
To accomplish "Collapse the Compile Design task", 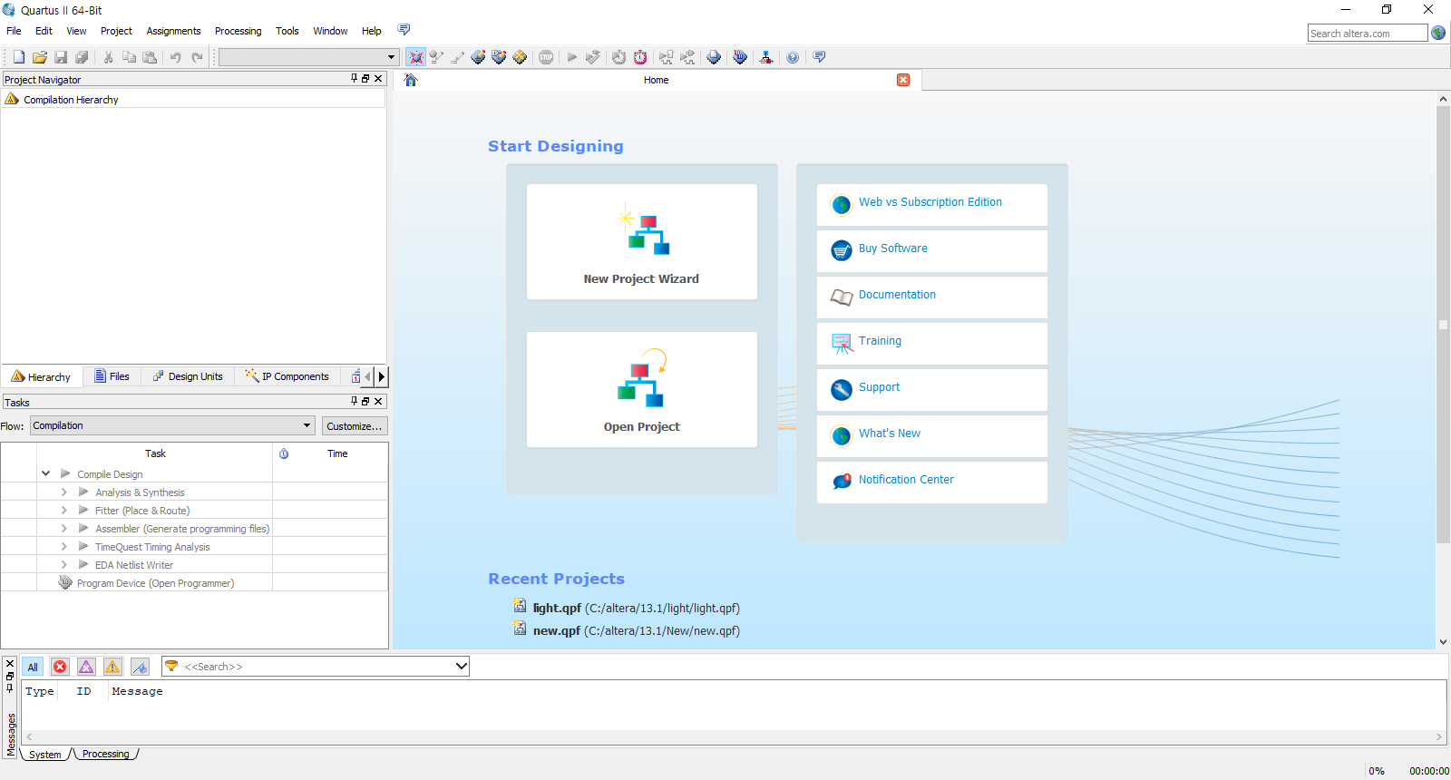I will 46,473.
